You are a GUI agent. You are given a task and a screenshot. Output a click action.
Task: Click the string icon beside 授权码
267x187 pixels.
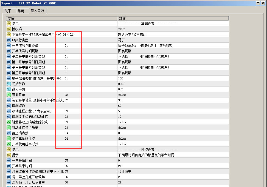click(9, 29)
